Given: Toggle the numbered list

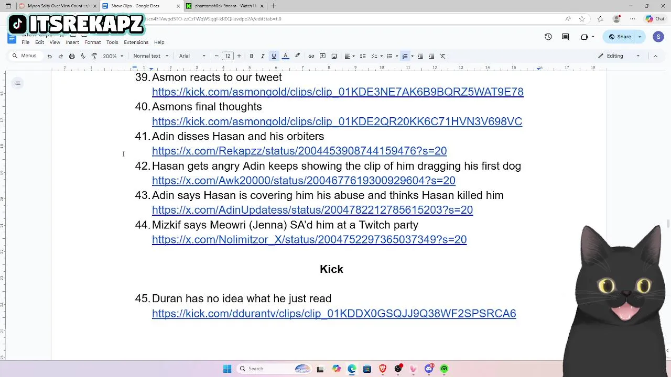Looking at the screenshot, I should [405, 56].
